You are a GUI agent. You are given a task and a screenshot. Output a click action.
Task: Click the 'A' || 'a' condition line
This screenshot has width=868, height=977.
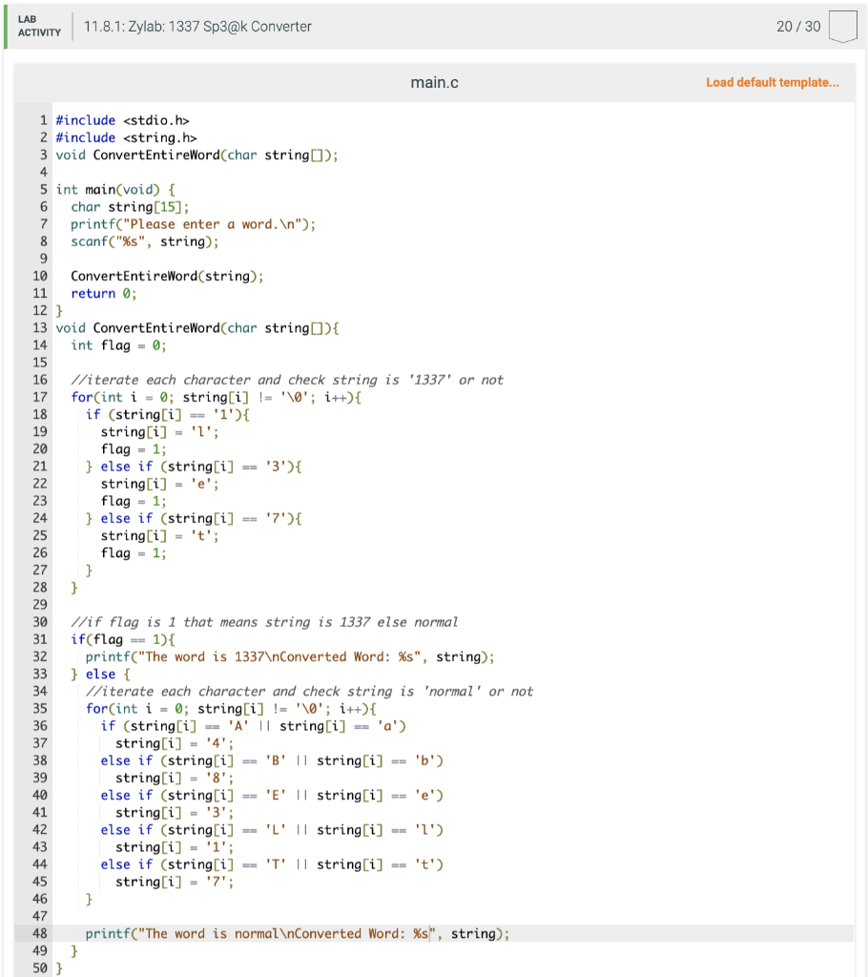tap(253, 726)
